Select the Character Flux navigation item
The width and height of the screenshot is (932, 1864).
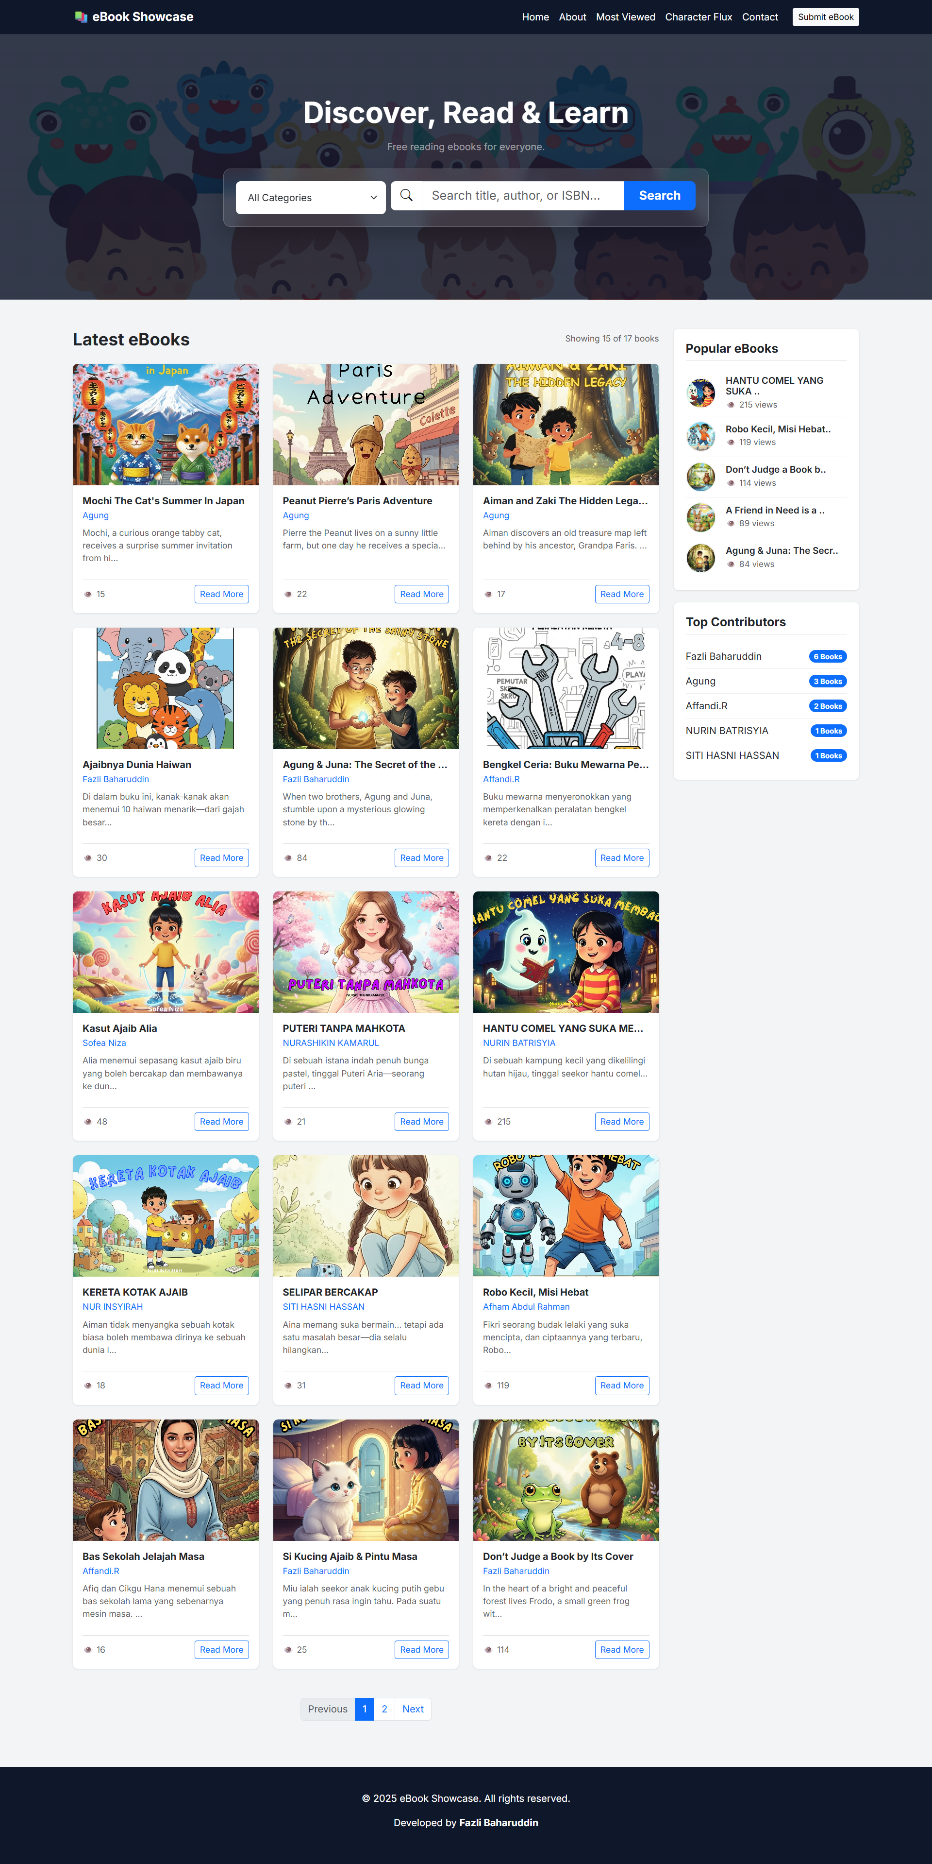tap(698, 17)
